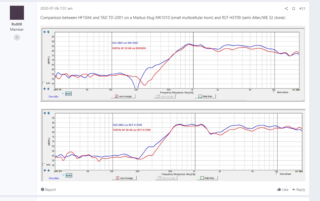The height and width of the screenshot is (201, 320).
Task: Click the 'TAD 2001 sur RCF H 3709' legend text
Action: [x=127, y=125]
